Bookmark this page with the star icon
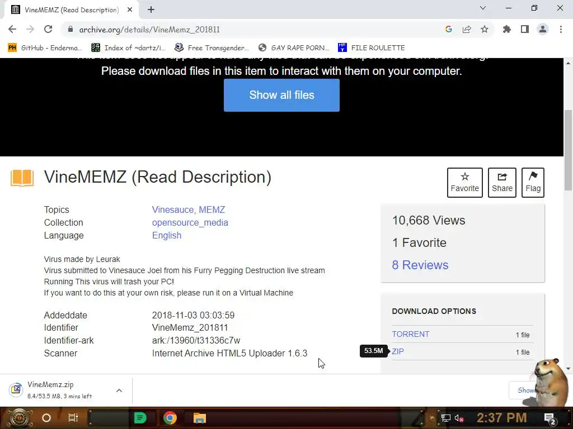The height and width of the screenshot is (429, 573). (x=485, y=29)
